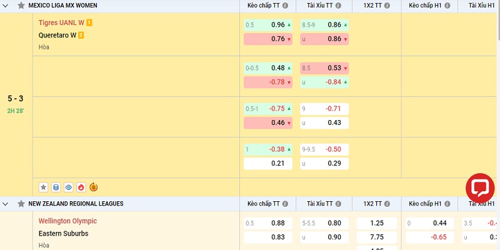Viewport: 500px width, 250px height.
Task: Star the New Zealand Regional Leagues
Action: pos(21,204)
